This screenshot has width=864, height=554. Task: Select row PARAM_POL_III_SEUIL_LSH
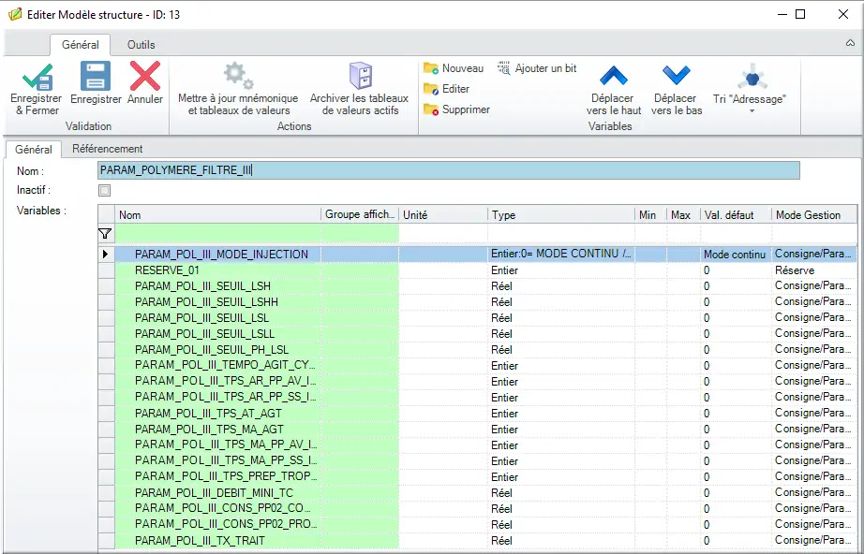pos(478,286)
